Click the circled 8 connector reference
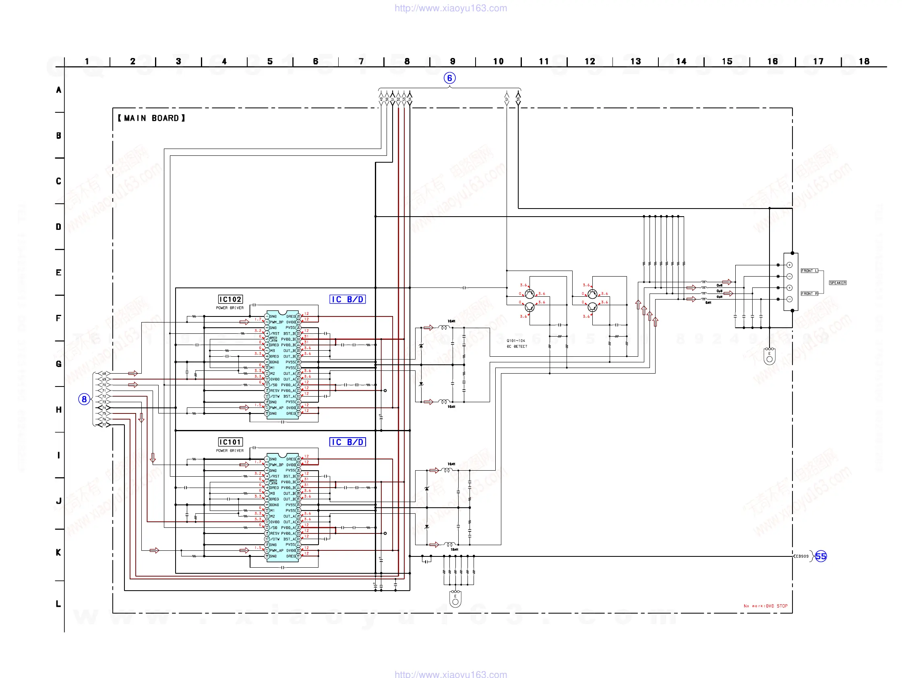Image resolution: width=902 pixels, height=678 pixels. 84,399
